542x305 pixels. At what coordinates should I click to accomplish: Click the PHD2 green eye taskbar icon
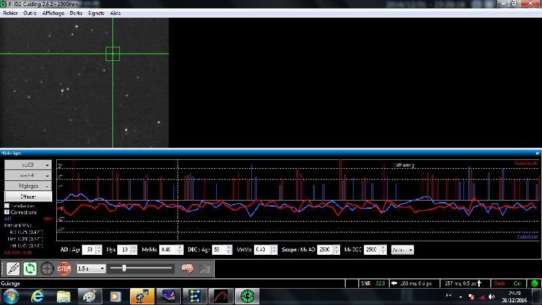click(x=249, y=296)
